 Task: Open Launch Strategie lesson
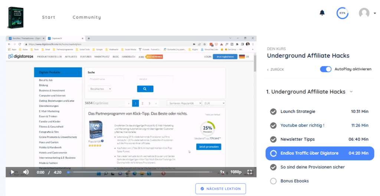(298, 112)
